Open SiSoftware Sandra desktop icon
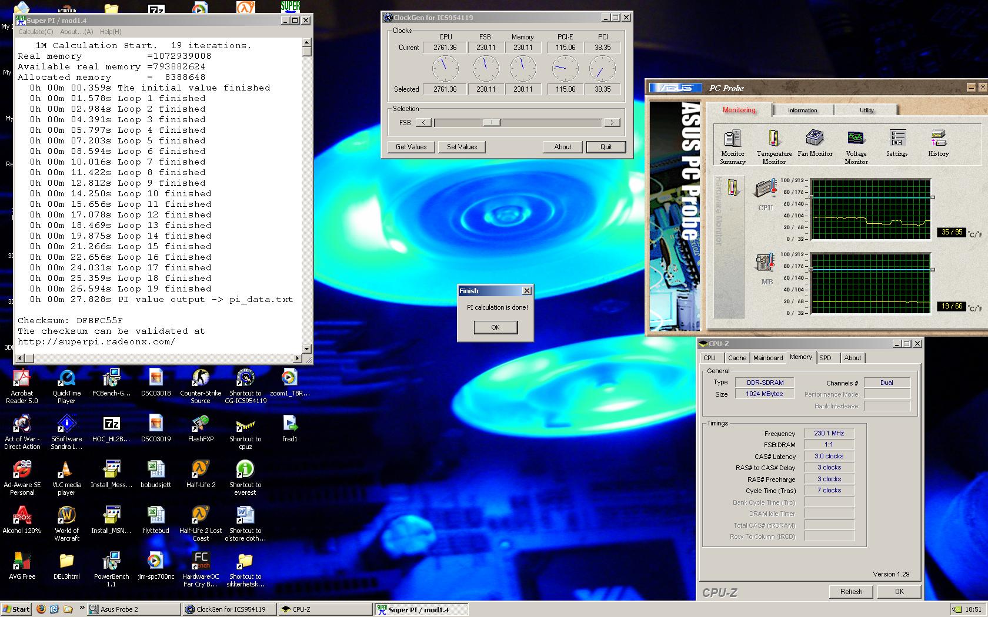 pyautogui.click(x=66, y=432)
